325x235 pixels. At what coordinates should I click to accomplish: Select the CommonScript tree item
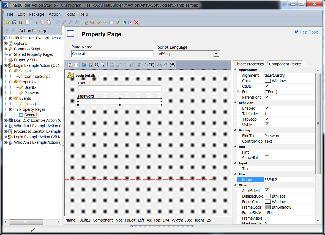37,76
